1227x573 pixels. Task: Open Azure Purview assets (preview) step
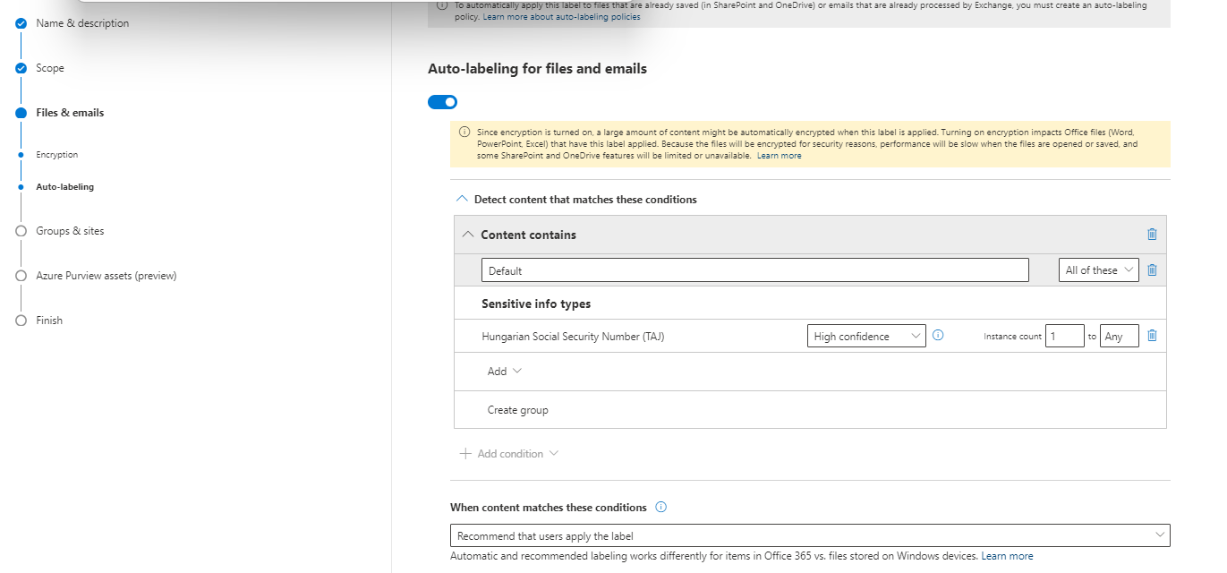tap(106, 276)
